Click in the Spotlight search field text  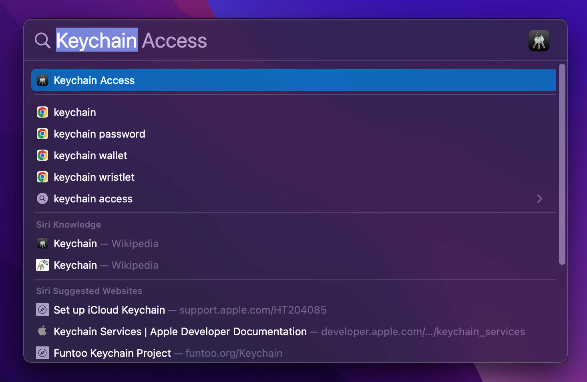(131, 40)
